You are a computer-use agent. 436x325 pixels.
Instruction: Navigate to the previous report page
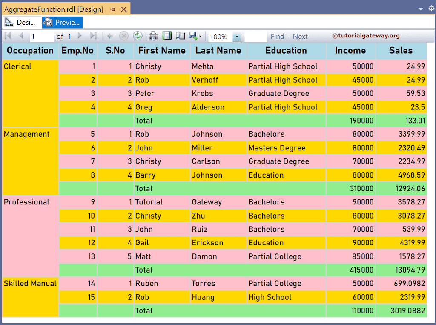coord(20,36)
